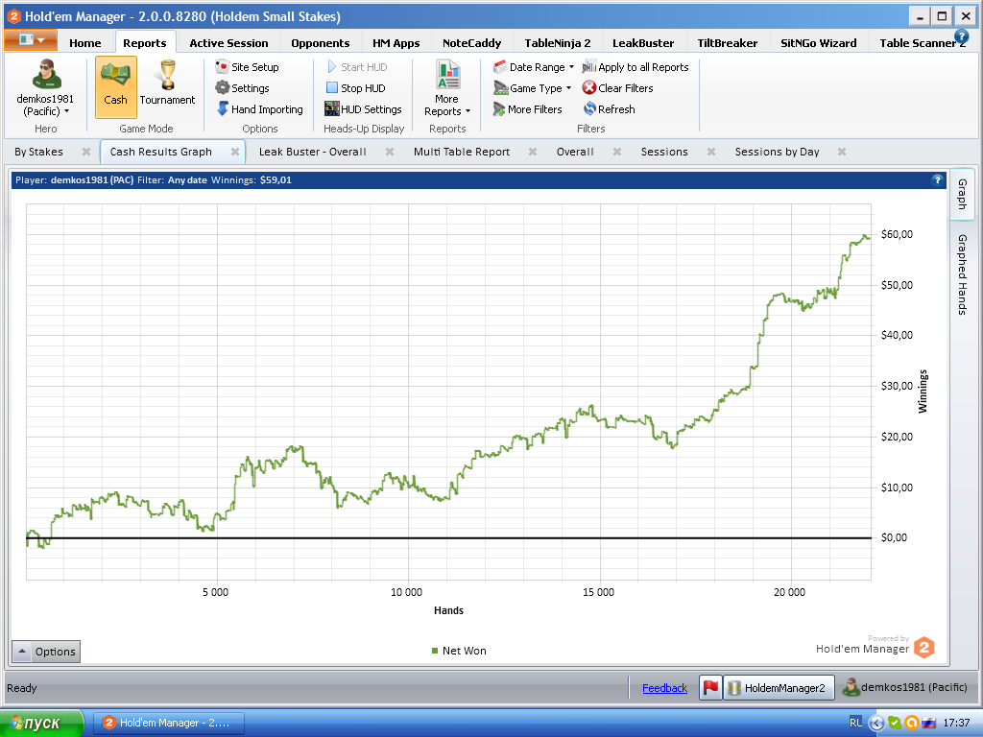Open the Feedback link
This screenshot has height=737, width=983.
(x=664, y=688)
